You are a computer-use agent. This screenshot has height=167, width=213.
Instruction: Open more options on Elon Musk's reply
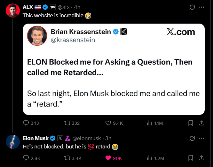tap(201, 138)
